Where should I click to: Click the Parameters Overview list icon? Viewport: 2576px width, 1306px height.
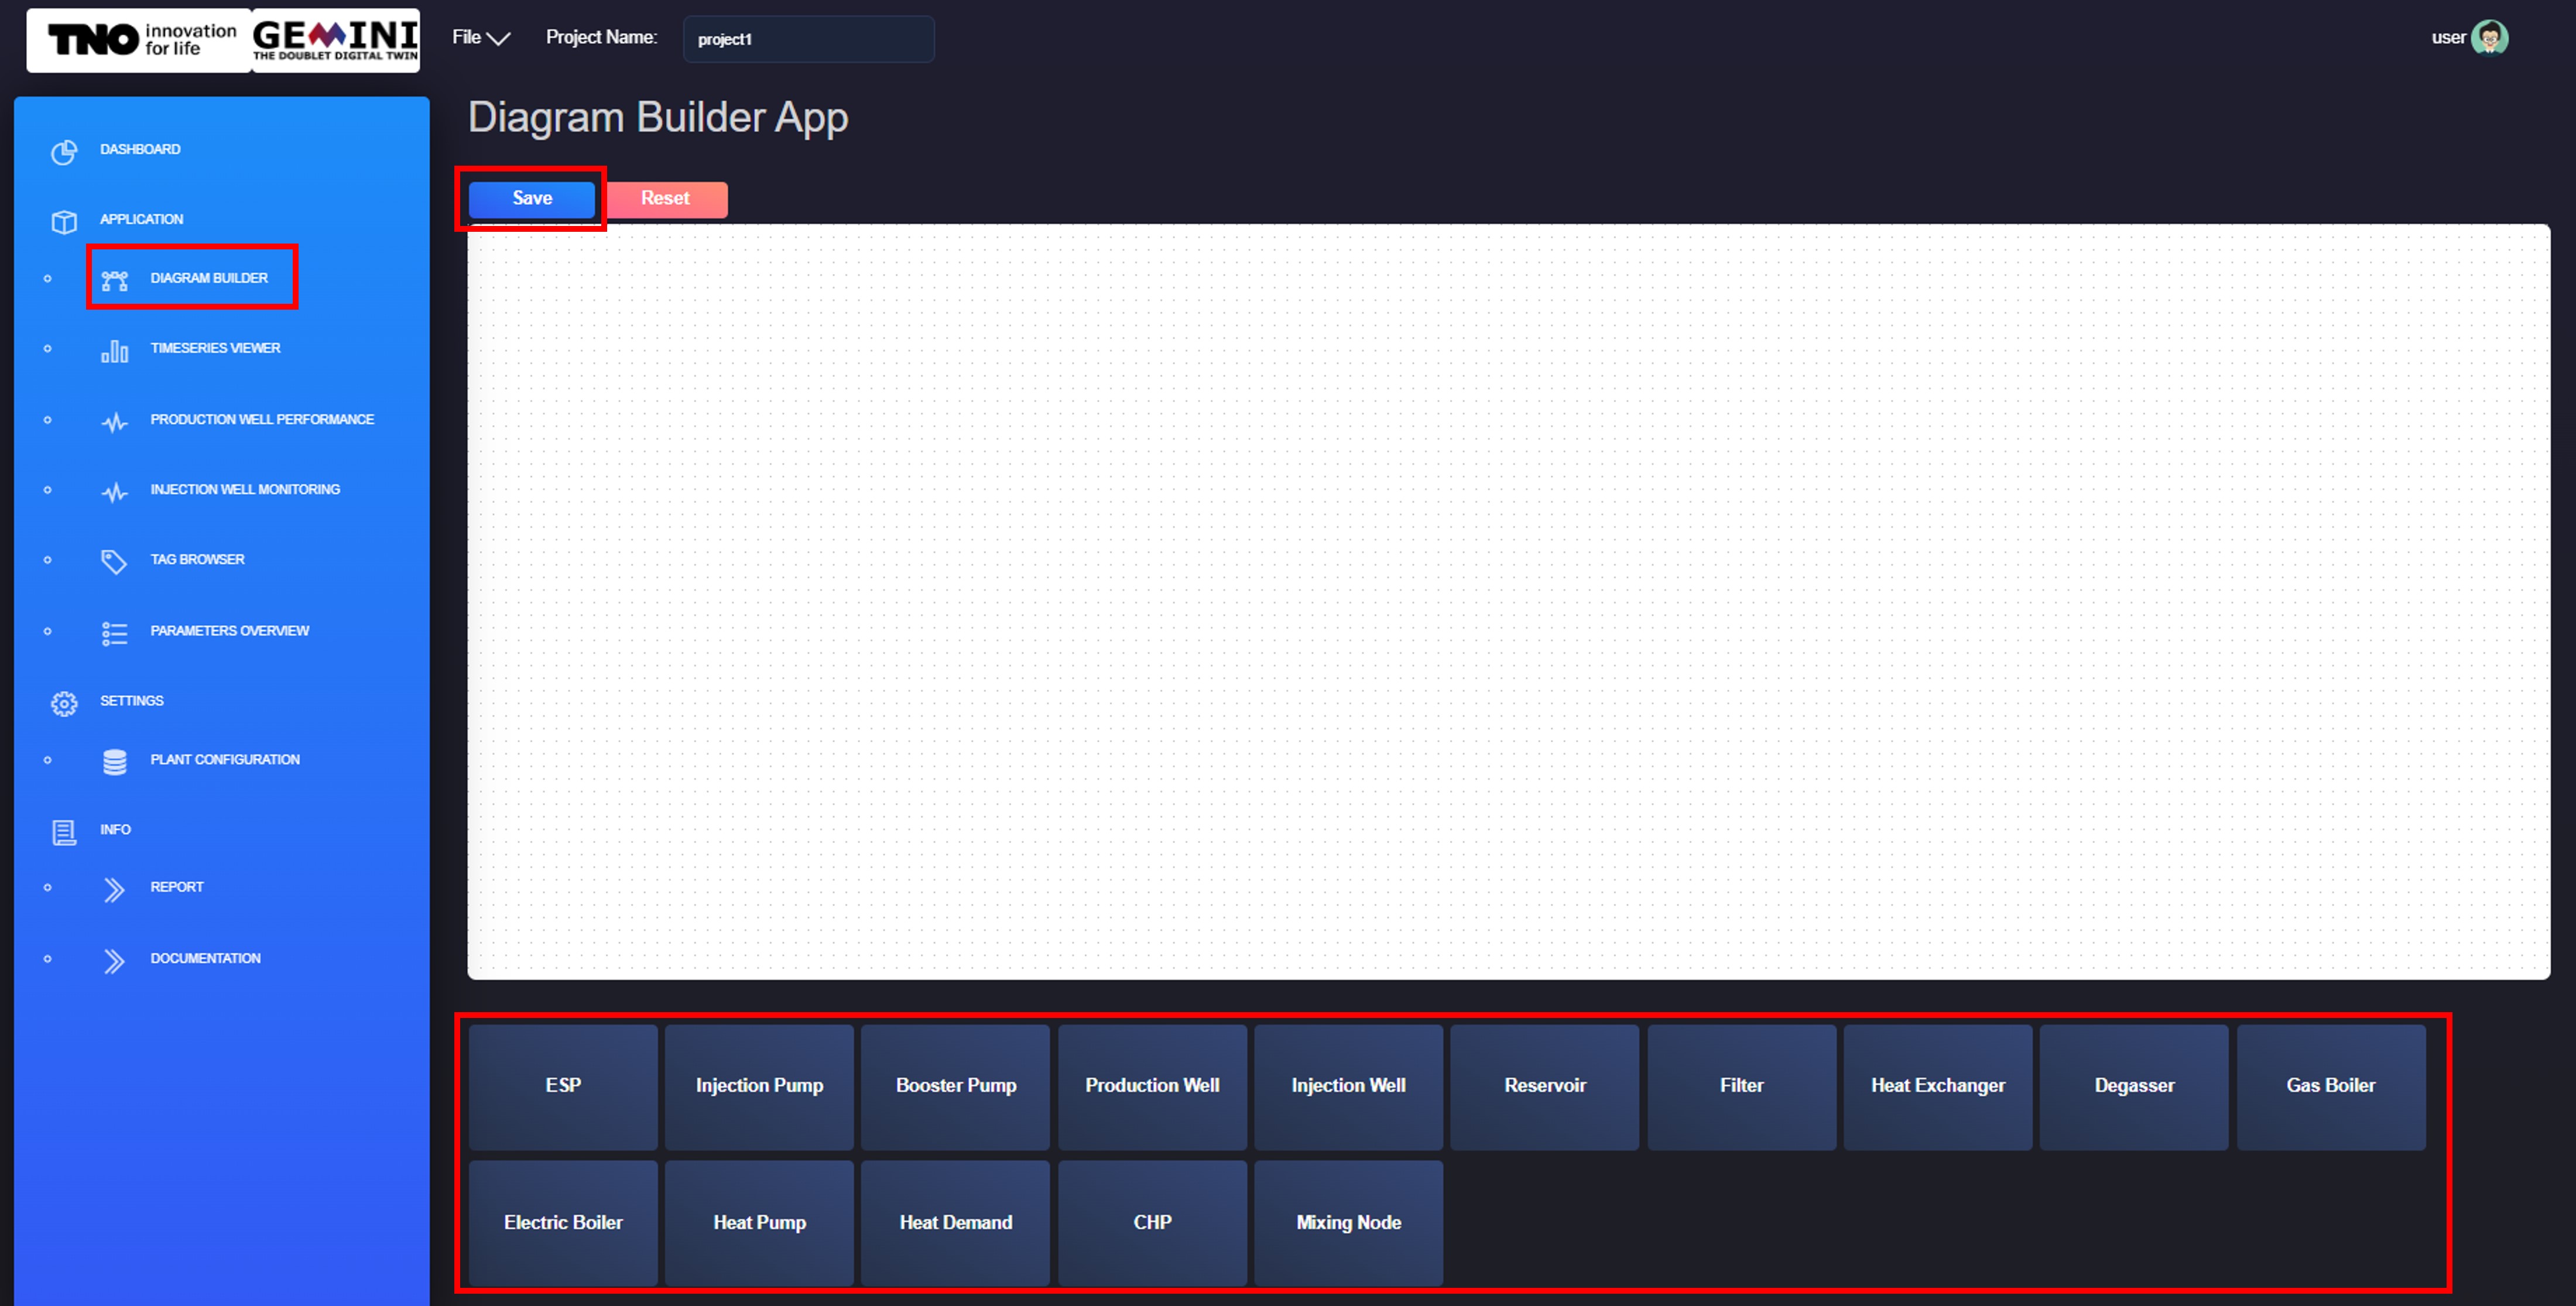[114, 633]
